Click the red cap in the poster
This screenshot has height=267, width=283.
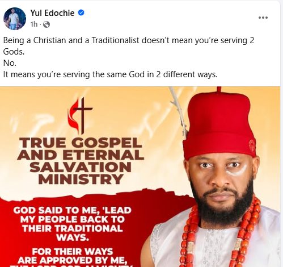219,126
